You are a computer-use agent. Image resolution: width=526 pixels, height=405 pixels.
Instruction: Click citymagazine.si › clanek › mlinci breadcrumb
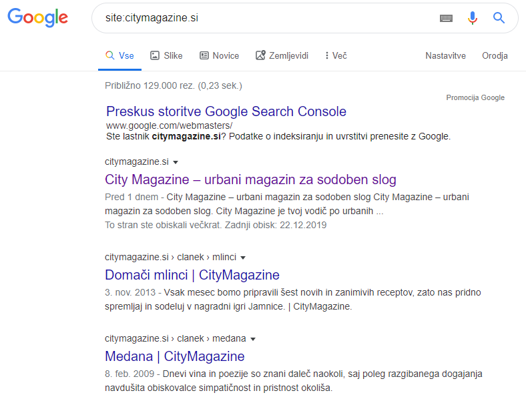click(x=170, y=257)
